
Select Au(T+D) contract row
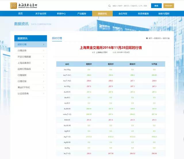point(111,154)
